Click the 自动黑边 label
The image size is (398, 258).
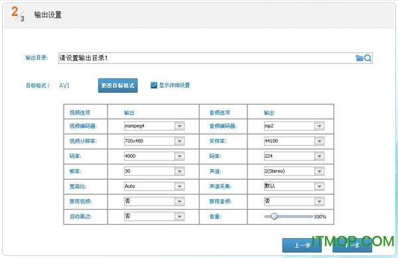81,217
